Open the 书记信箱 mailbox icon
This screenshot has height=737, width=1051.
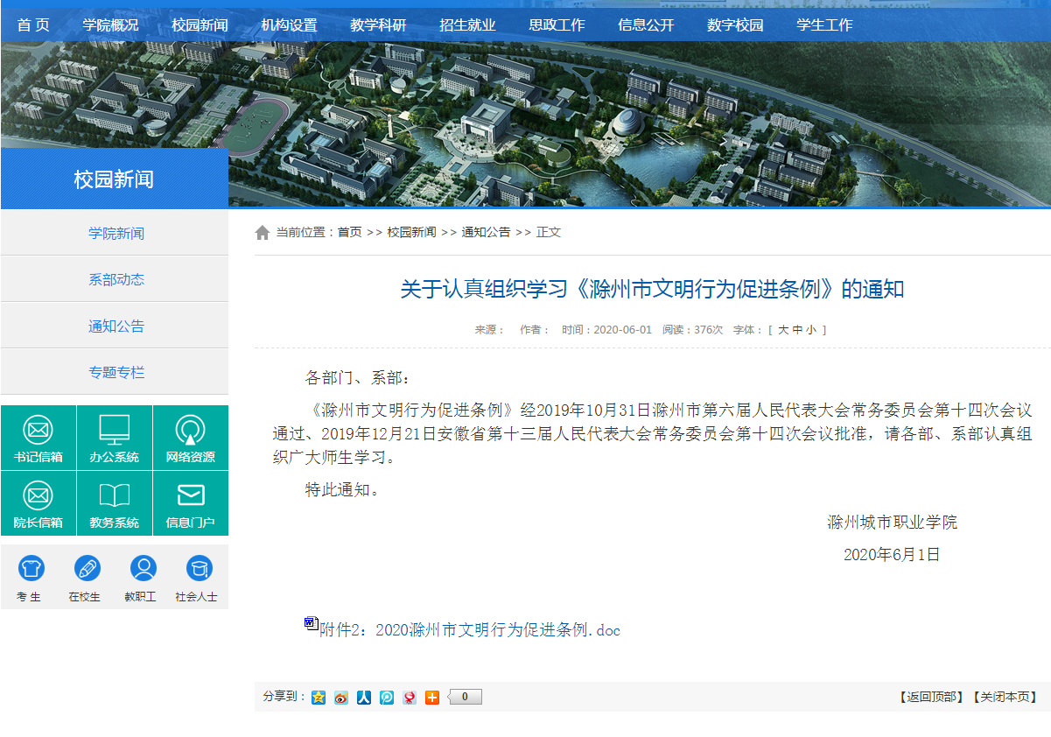(x=38, y=438)
